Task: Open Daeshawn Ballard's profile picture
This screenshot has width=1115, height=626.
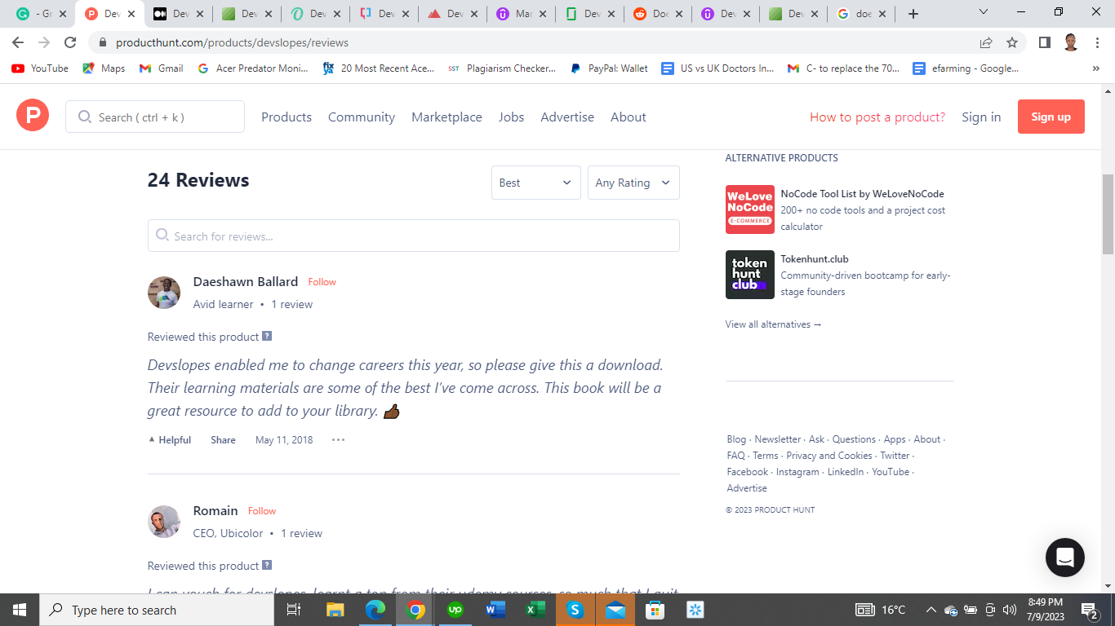Action: pyautogui.click(x=164, y=293)
